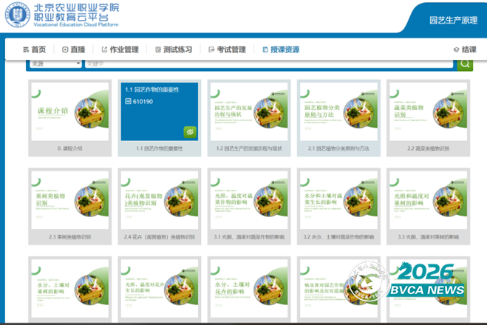Click the homework icon beside 作业管理
The width and height of the screenshot is (487, 325).
tap(103, 49)
